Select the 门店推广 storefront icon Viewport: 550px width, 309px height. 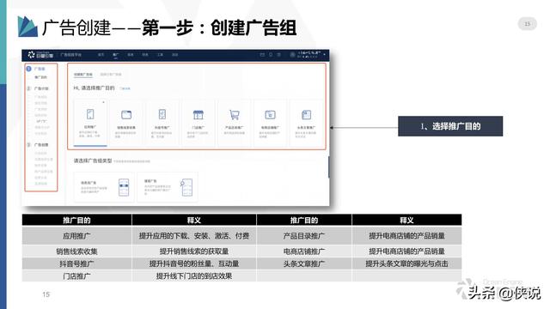click(x=198, y=114)
